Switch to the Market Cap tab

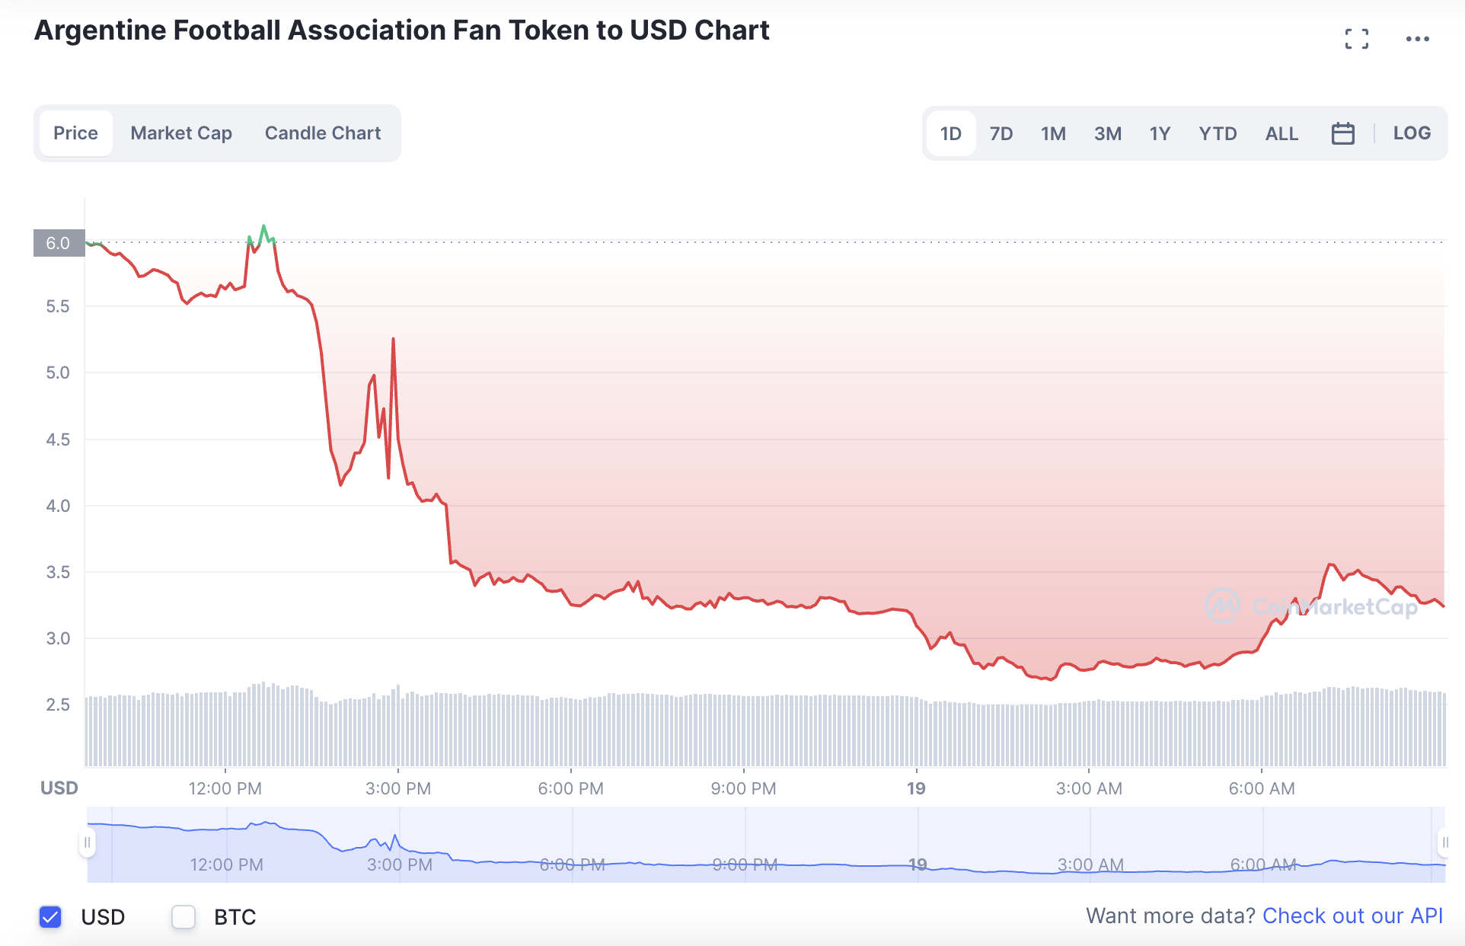(180, 133)
